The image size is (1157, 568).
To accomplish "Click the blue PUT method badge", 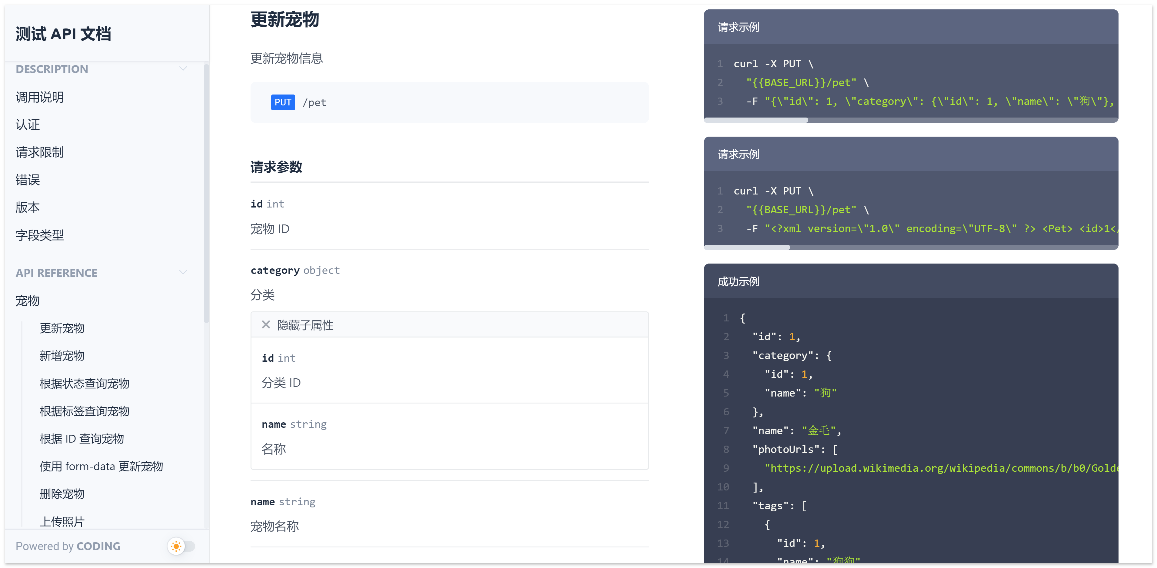I will (283, 102).
